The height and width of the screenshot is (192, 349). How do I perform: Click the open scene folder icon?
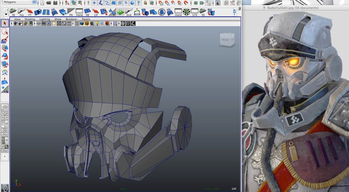pos(48,3)
